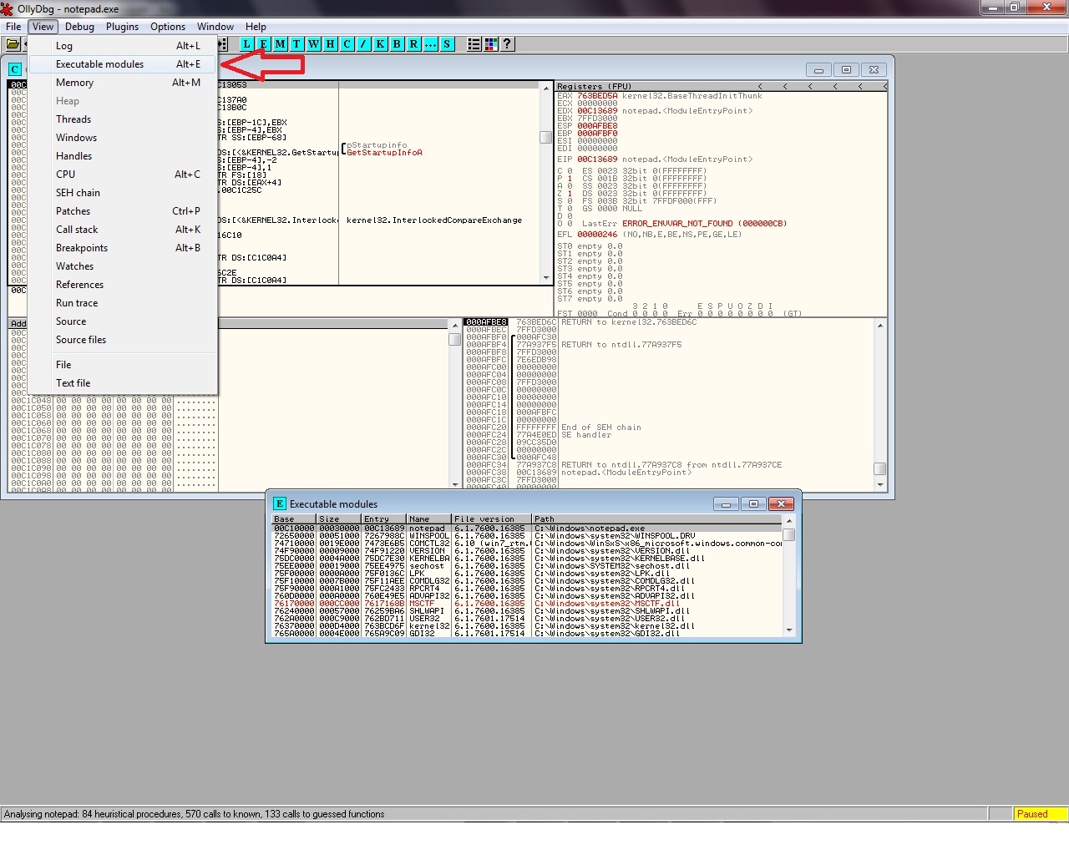Open Source with the S toolbar icon
Image resolution: width=1069 pixels, height=855 pixels.
click(448, 44)
